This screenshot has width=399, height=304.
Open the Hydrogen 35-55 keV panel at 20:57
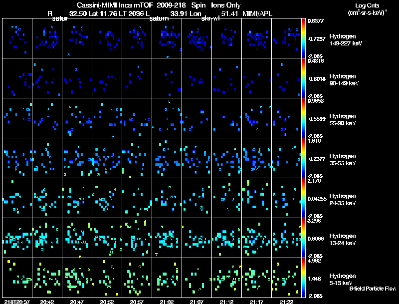[137, 158]
